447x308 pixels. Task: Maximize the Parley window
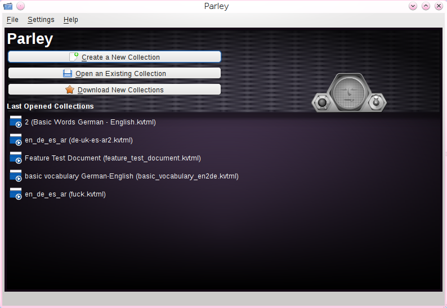click(426, 6)
